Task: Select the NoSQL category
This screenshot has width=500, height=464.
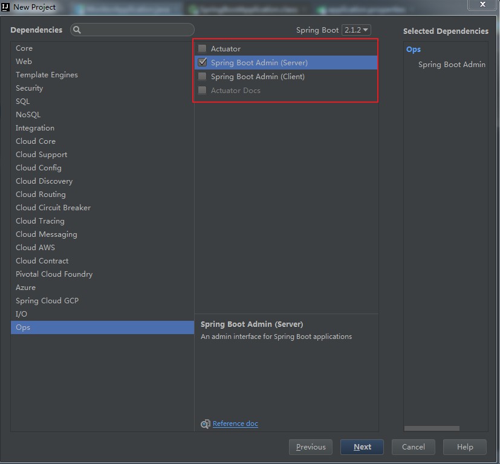Action: point(102,114)
